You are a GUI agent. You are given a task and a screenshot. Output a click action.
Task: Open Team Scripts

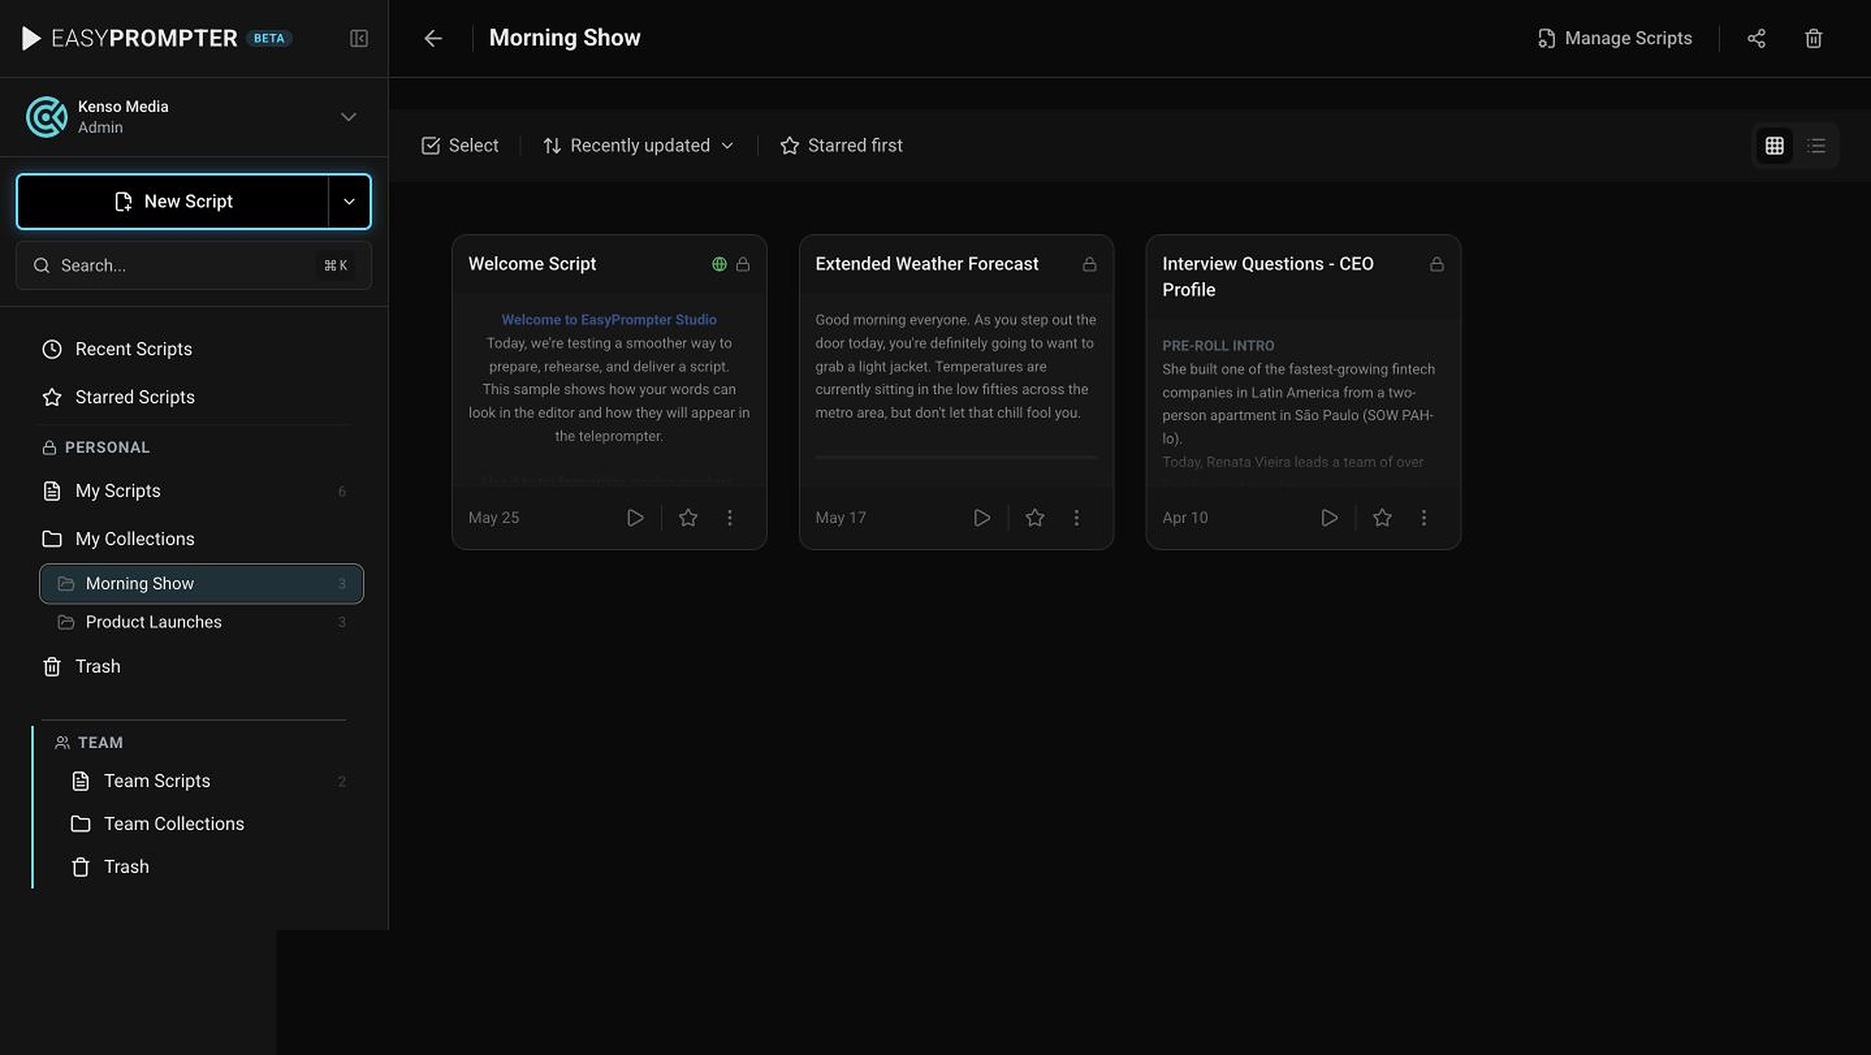click(208, 781)
